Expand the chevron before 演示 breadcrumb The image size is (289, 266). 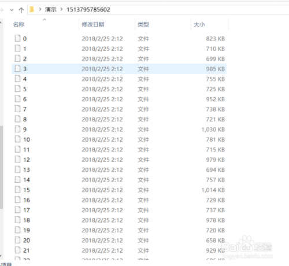(x=40, y=9)
